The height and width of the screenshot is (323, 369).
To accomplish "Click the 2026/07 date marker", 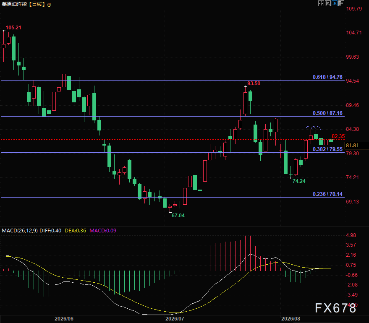I will click(175, 319).
